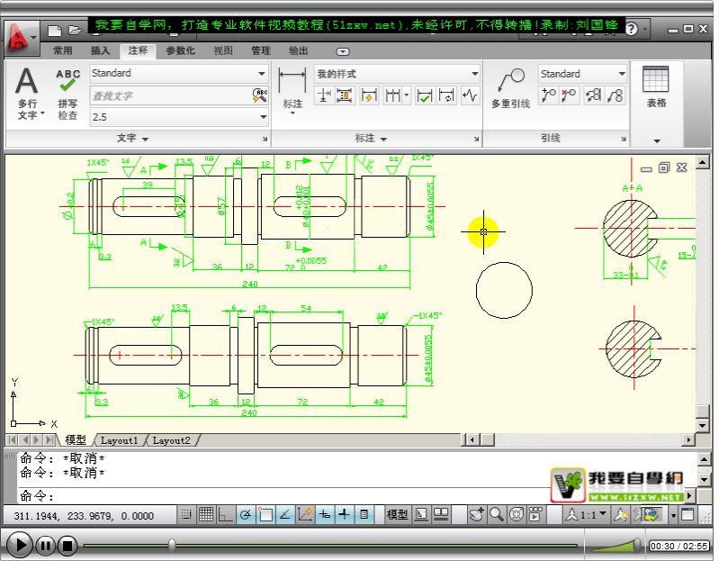
Task: Click the zoom magnifier icon in status bar
Action: [x=496, y=515]
